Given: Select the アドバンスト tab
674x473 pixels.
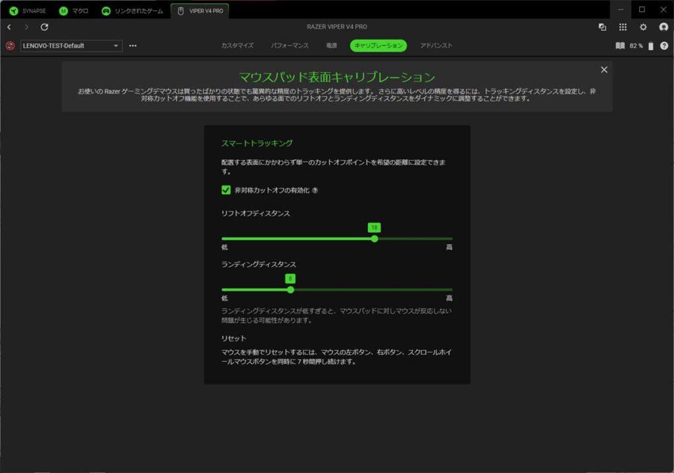Looking at the screenshot, I should [436, 46].
